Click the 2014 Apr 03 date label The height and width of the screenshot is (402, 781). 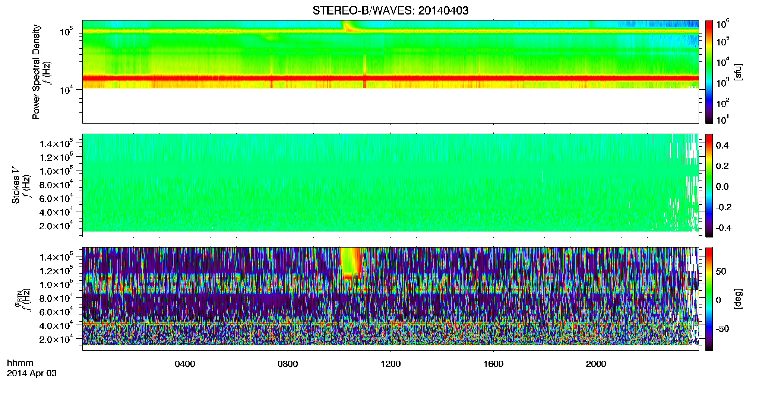pyautogui.click(x=32, y=373)
